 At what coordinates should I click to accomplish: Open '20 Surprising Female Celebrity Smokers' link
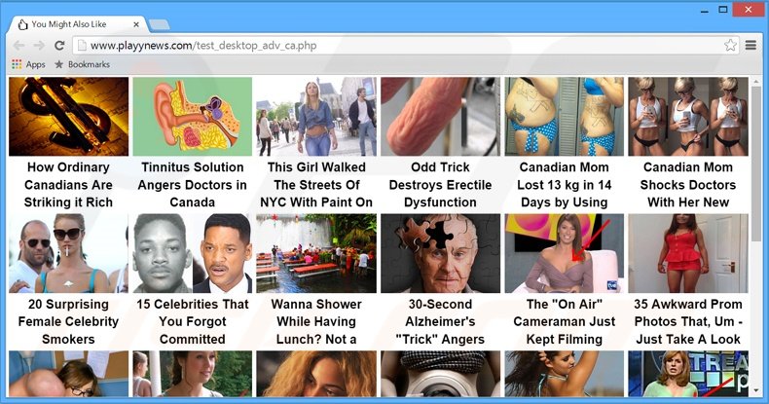click(69, 321)
